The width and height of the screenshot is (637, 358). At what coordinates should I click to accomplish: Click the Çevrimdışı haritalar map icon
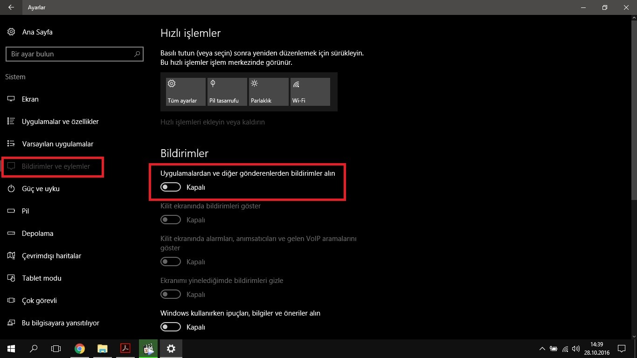click(12, 256)
